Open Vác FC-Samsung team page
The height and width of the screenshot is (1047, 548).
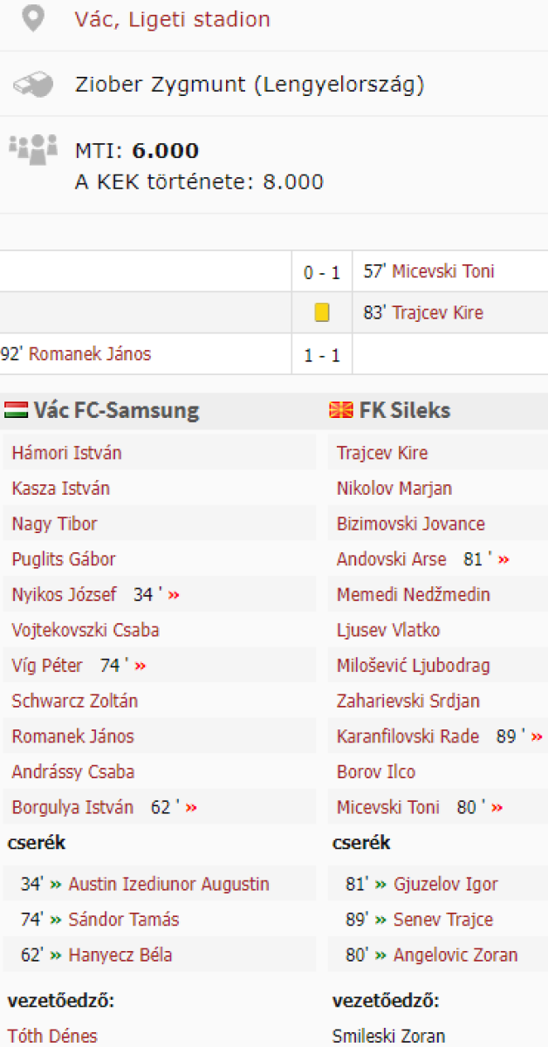[116, 410]
